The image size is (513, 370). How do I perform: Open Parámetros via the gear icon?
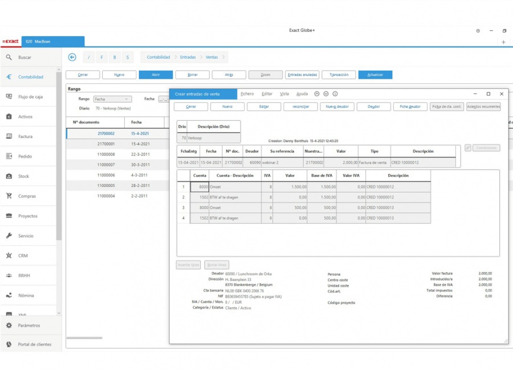pyautogui.click(x=9, y=325)
